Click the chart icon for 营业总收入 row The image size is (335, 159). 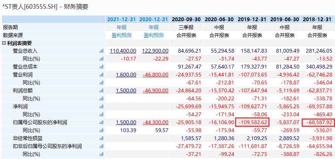[101, 51]
